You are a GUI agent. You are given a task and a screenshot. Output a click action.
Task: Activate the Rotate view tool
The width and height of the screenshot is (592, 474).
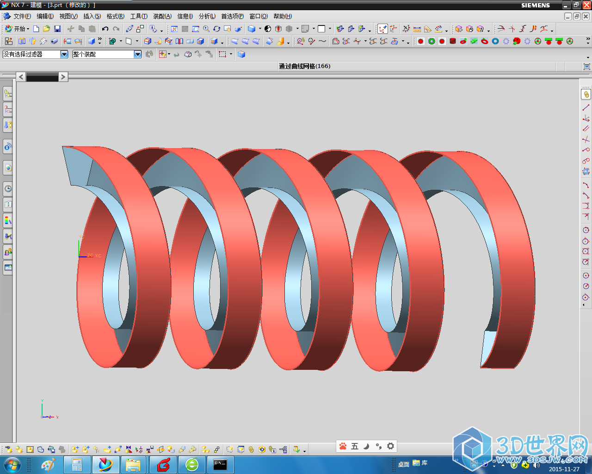(x=216, y=29)
